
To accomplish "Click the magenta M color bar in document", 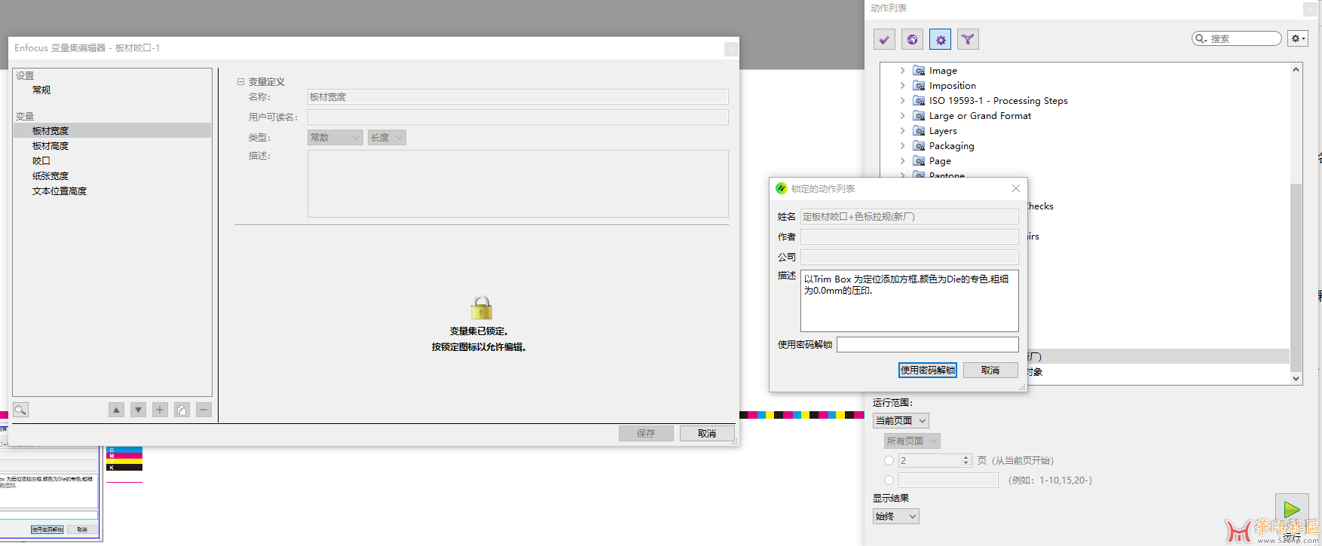I will point(124,456).
